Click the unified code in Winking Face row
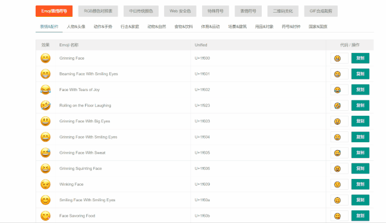Viewport: 386px width, 223px height. 202,184
